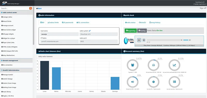Open JSON Output (PHP-API) item
The width and height of the screenshot is (207, 98).
pyautogui.click(x=10, y=51)
